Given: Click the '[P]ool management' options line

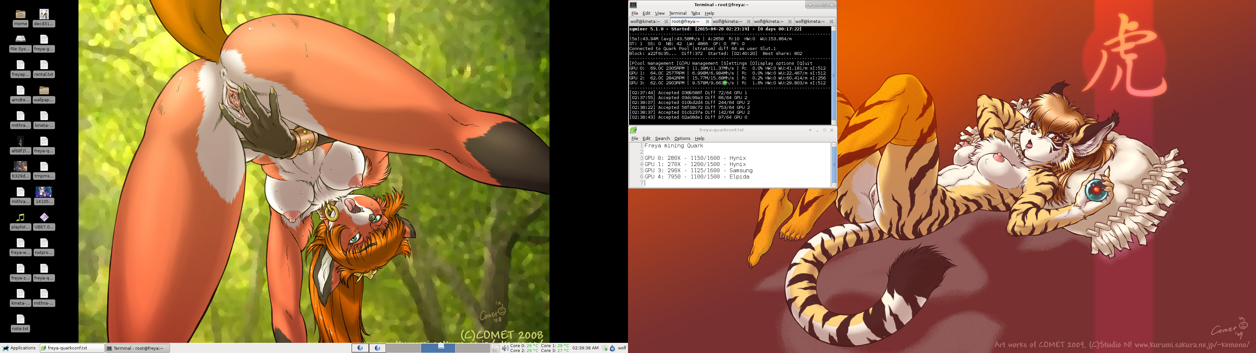Looking at the screenshot, I should [x=721, y=63].
